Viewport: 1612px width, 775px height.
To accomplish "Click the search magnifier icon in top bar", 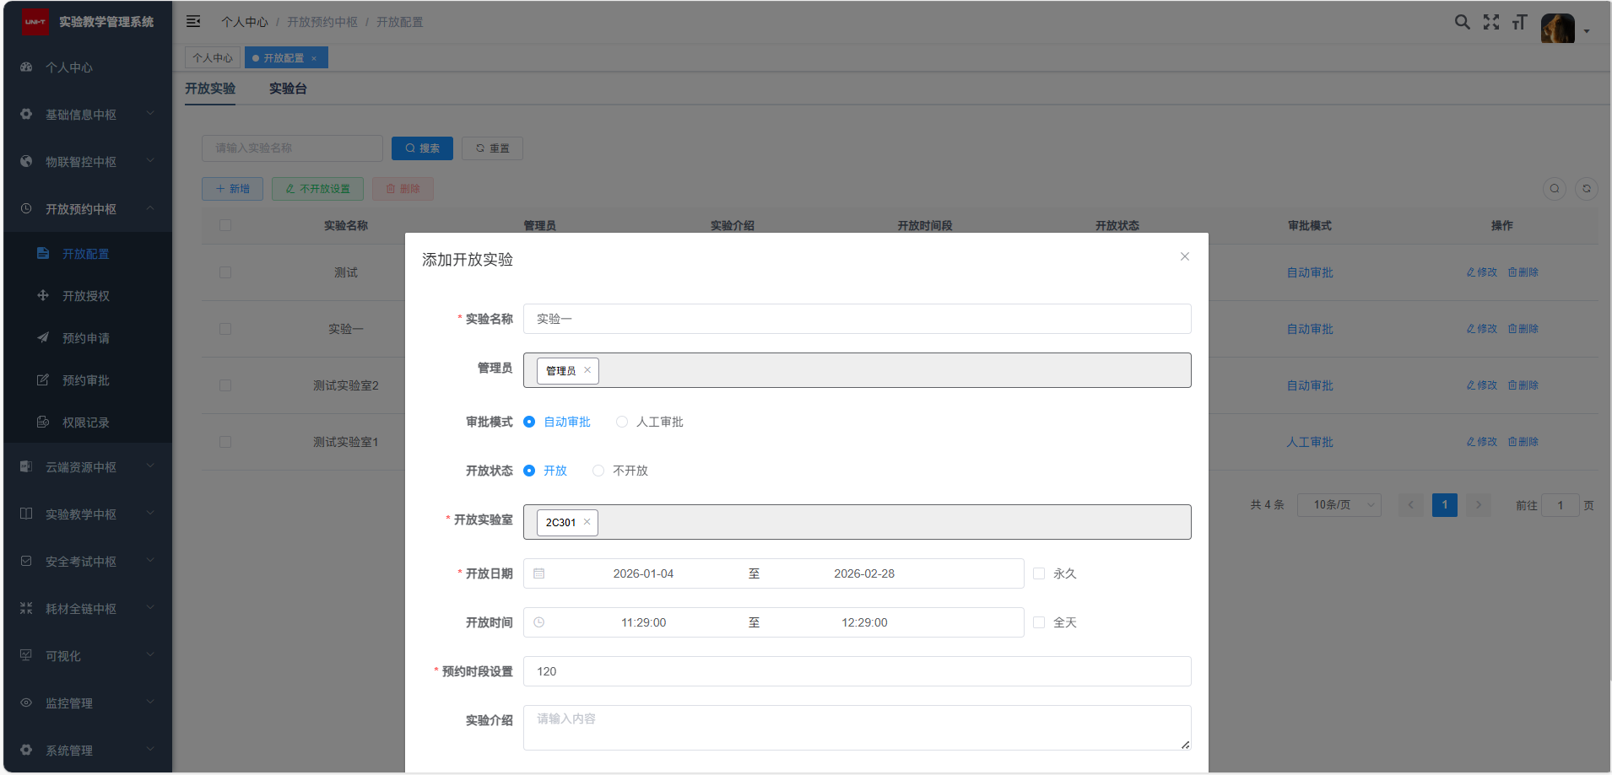I will 1462,23.
